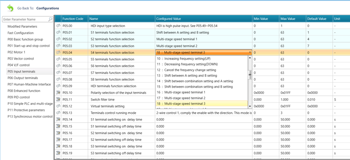
Task: Choose option 10 Increasing frequency setting(UP)
Action: tap(201, 58)
